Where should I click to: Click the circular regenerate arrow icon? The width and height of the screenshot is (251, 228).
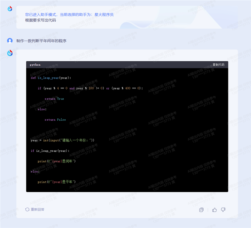click(x=27, y=210)
